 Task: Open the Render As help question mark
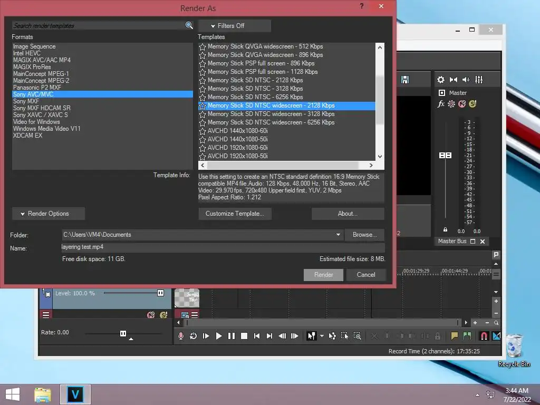pos(362,6)
